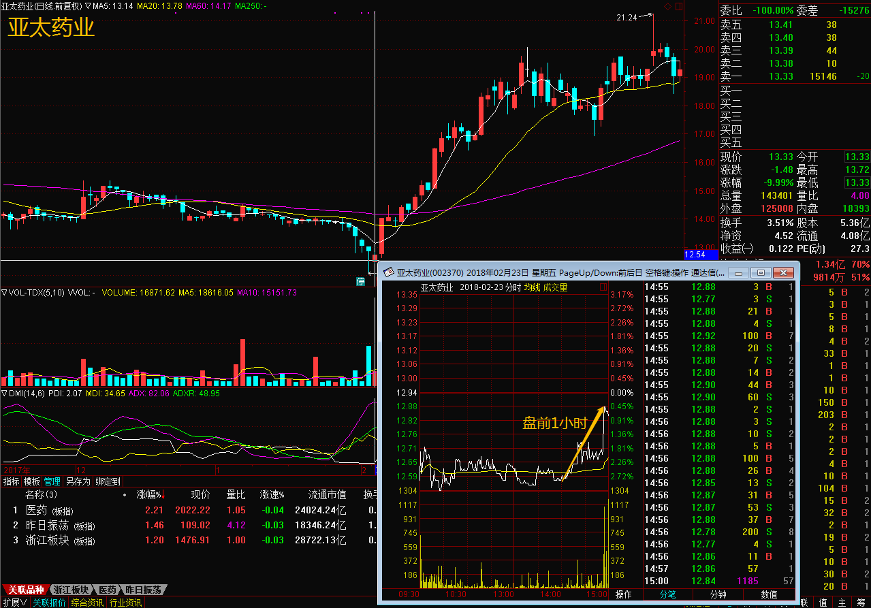The width and height of the screenshot is (871, 608).
Task: Maximize the intraday popup window
Action: (761, 272)
